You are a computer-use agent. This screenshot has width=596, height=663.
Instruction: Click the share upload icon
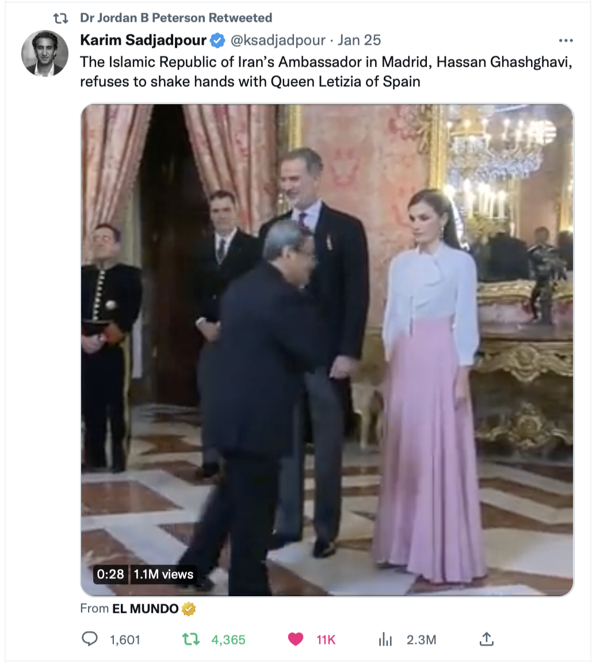click(487, 639)
